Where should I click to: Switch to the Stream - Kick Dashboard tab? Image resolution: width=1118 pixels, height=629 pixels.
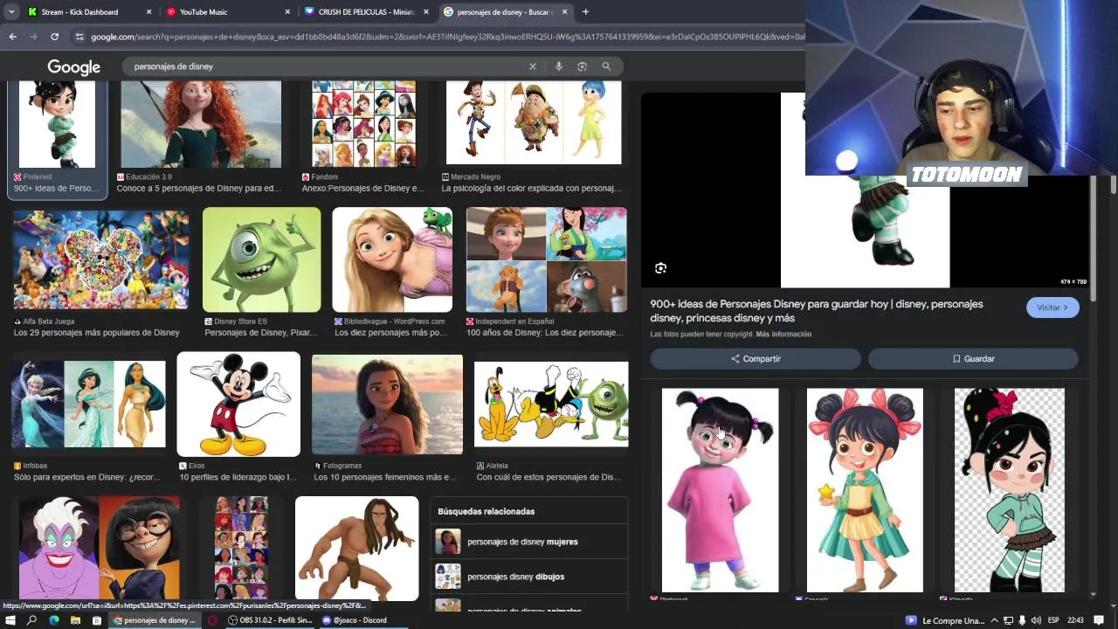tap(89, 12)
